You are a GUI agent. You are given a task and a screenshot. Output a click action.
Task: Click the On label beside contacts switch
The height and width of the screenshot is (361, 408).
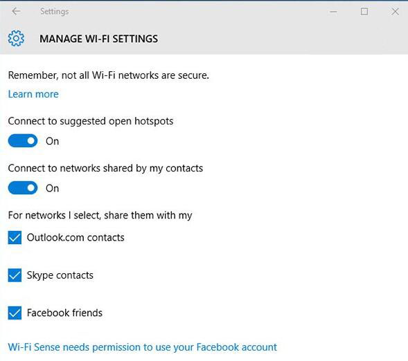click(x=53, y=188)
